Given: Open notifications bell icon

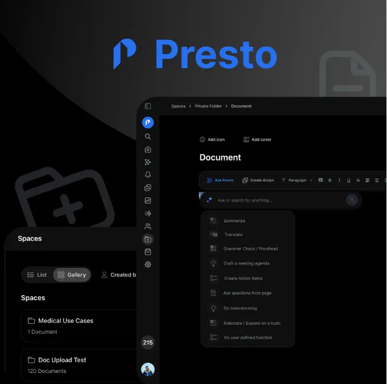Looking at the screenshot, I should (x=148, y=175).
